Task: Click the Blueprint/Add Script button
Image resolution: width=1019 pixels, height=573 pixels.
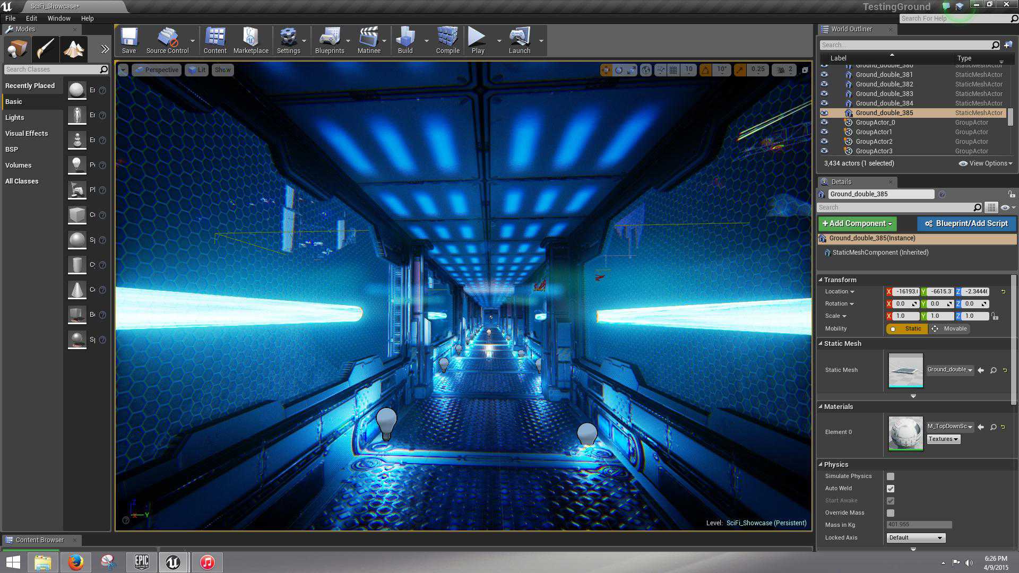Action: click(x=966, y=223)
